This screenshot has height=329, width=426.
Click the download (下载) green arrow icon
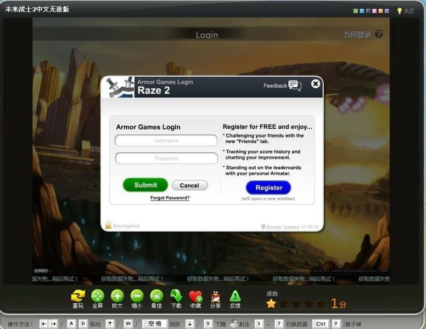click(x=176, y=296)
